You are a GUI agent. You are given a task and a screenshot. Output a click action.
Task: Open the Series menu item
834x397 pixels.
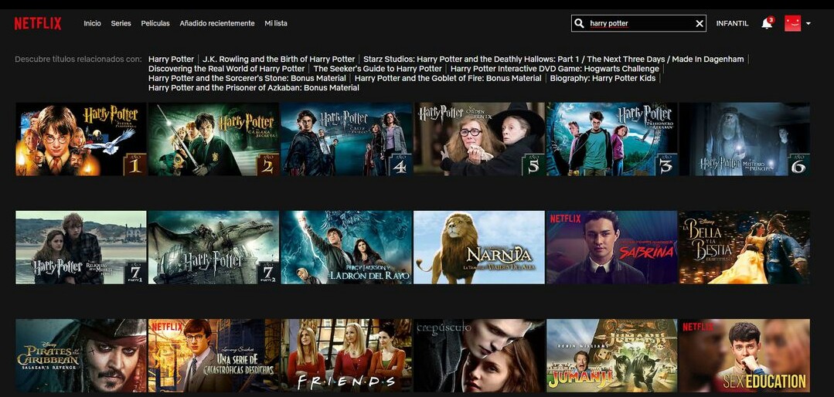[121, 23]
